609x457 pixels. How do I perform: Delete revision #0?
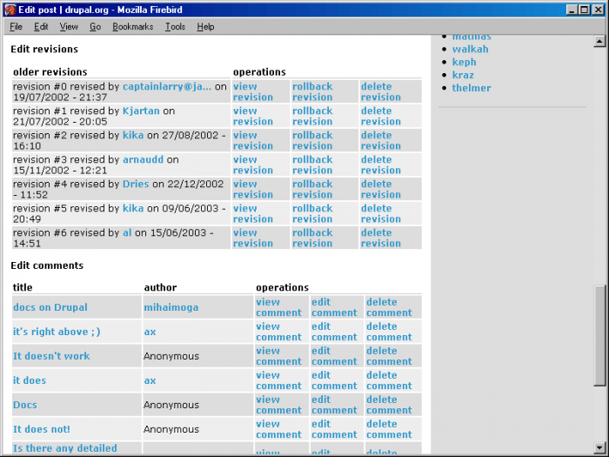coord(381,91)
